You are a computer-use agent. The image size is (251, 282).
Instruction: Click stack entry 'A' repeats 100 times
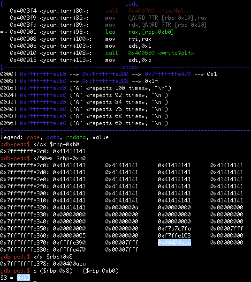(x=120, y=88)
